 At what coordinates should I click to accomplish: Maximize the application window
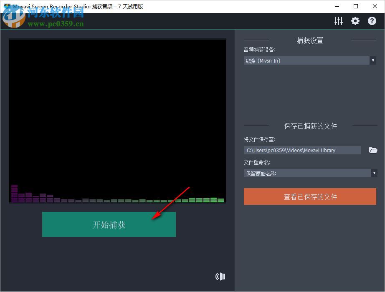(356, 6)
